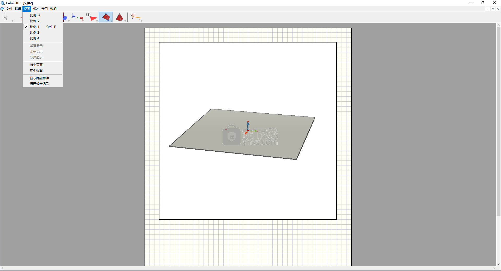The image size is (501, 271).
Task: Click the Cabri 3D document icon in menu bar
Action: click(3, 9)
